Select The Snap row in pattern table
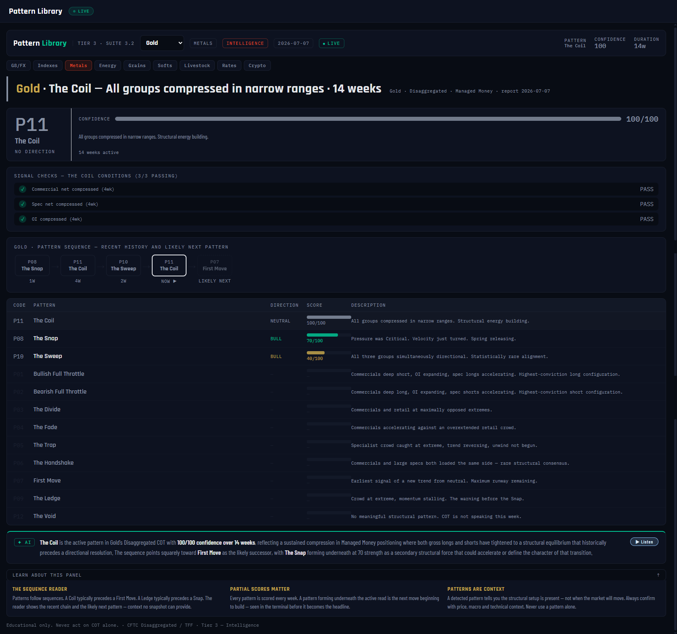 click(336, 339)
